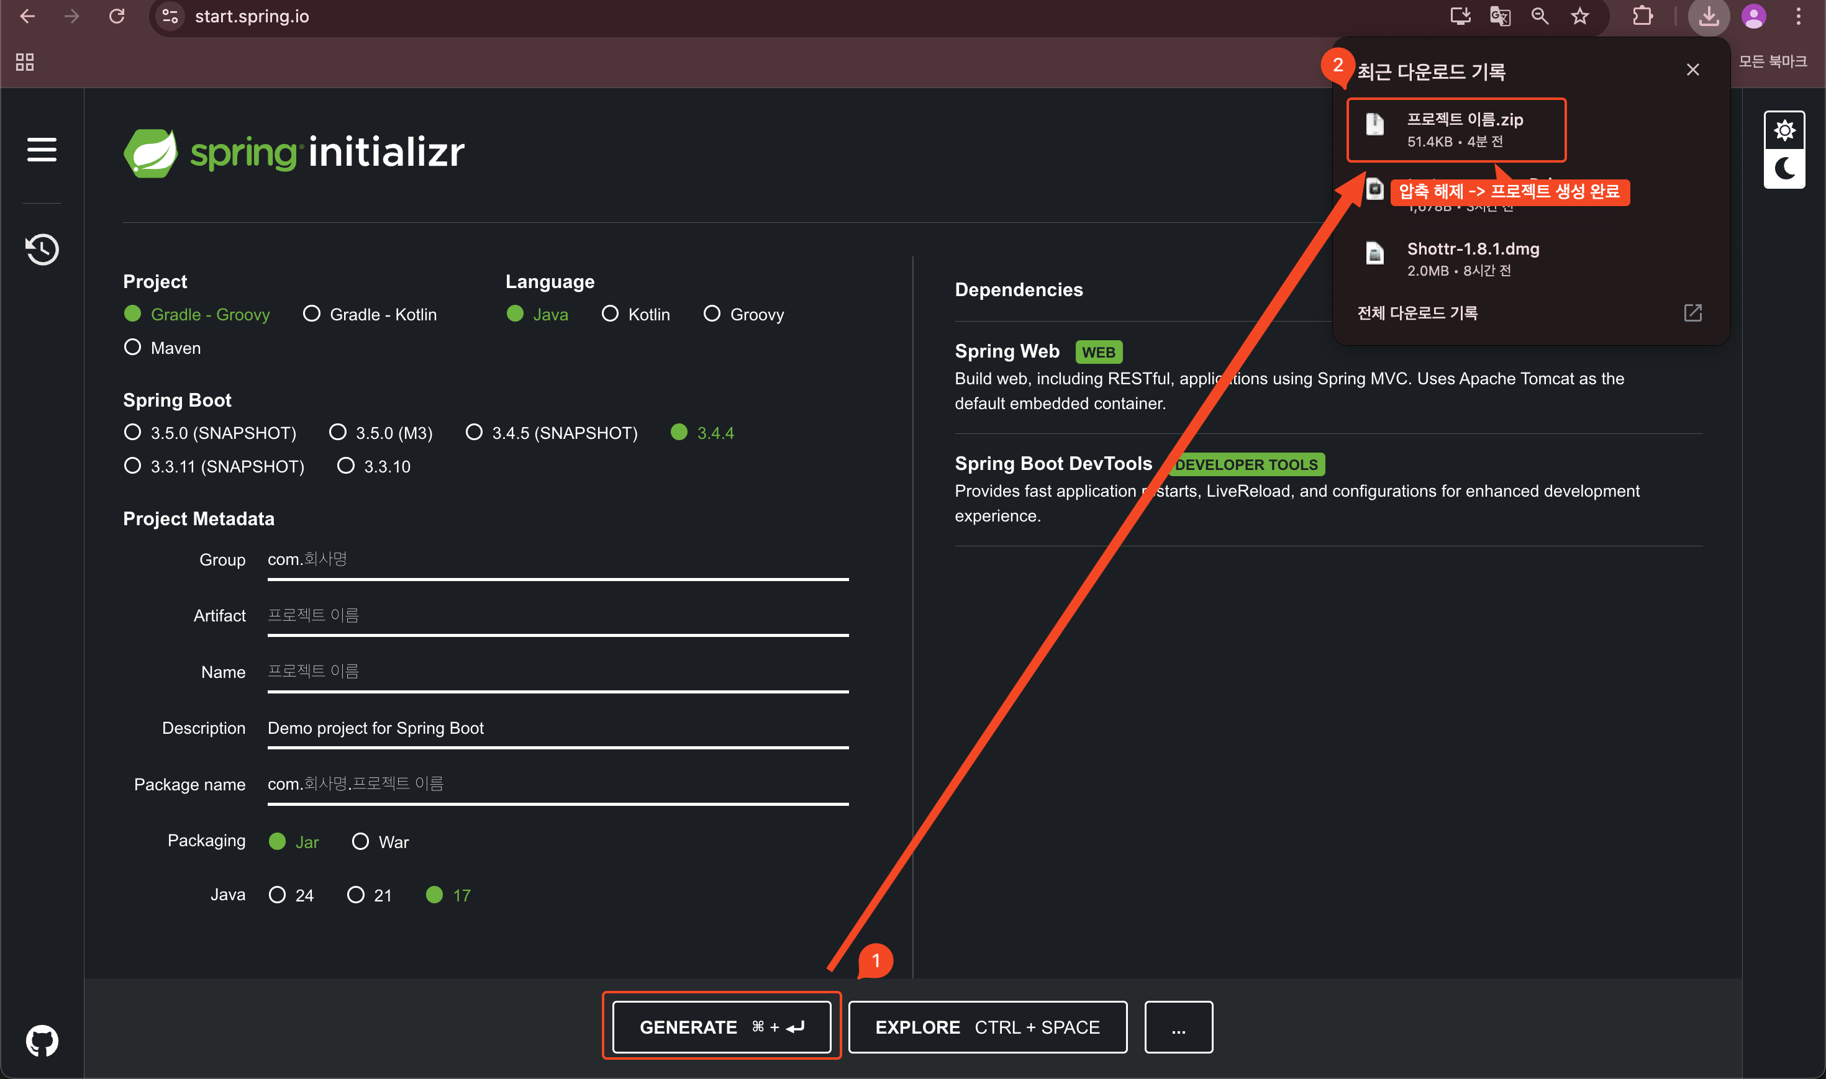Click the ellipsis more options button
The image size is (1826, 1079).
click(x=1179, y=1027)
